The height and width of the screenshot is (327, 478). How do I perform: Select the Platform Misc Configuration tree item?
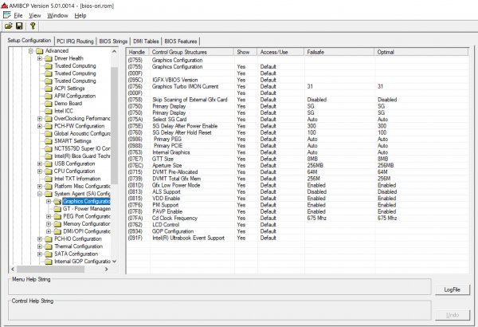[x=82, y=187]
